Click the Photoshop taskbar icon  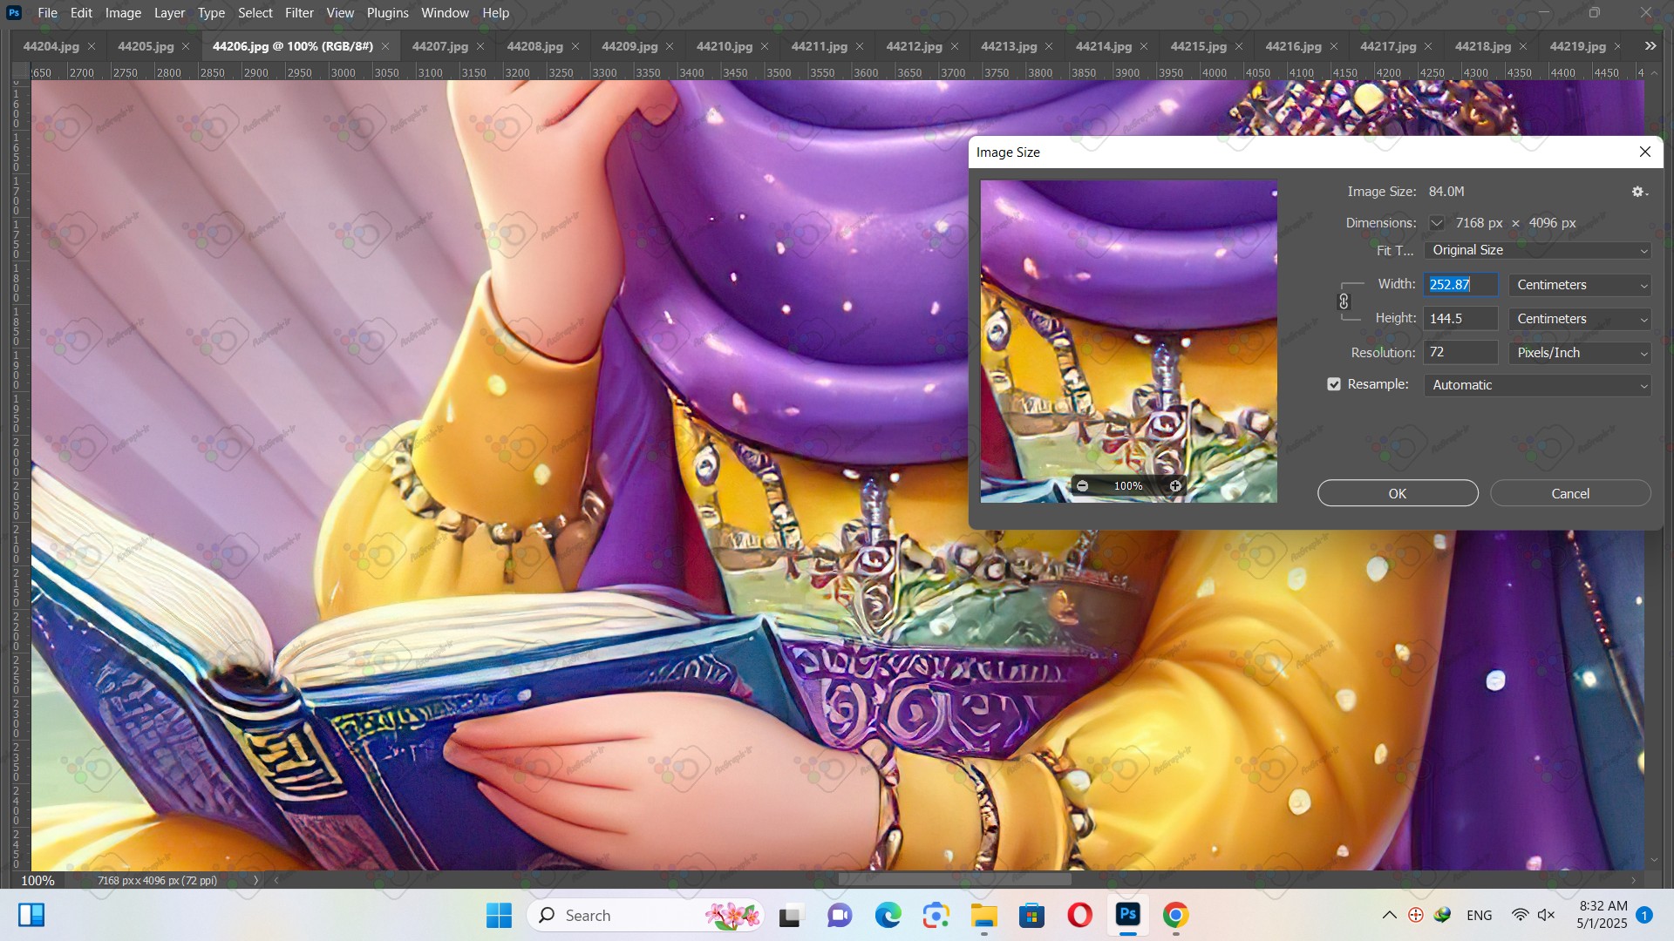click(x=1127, y=915)
